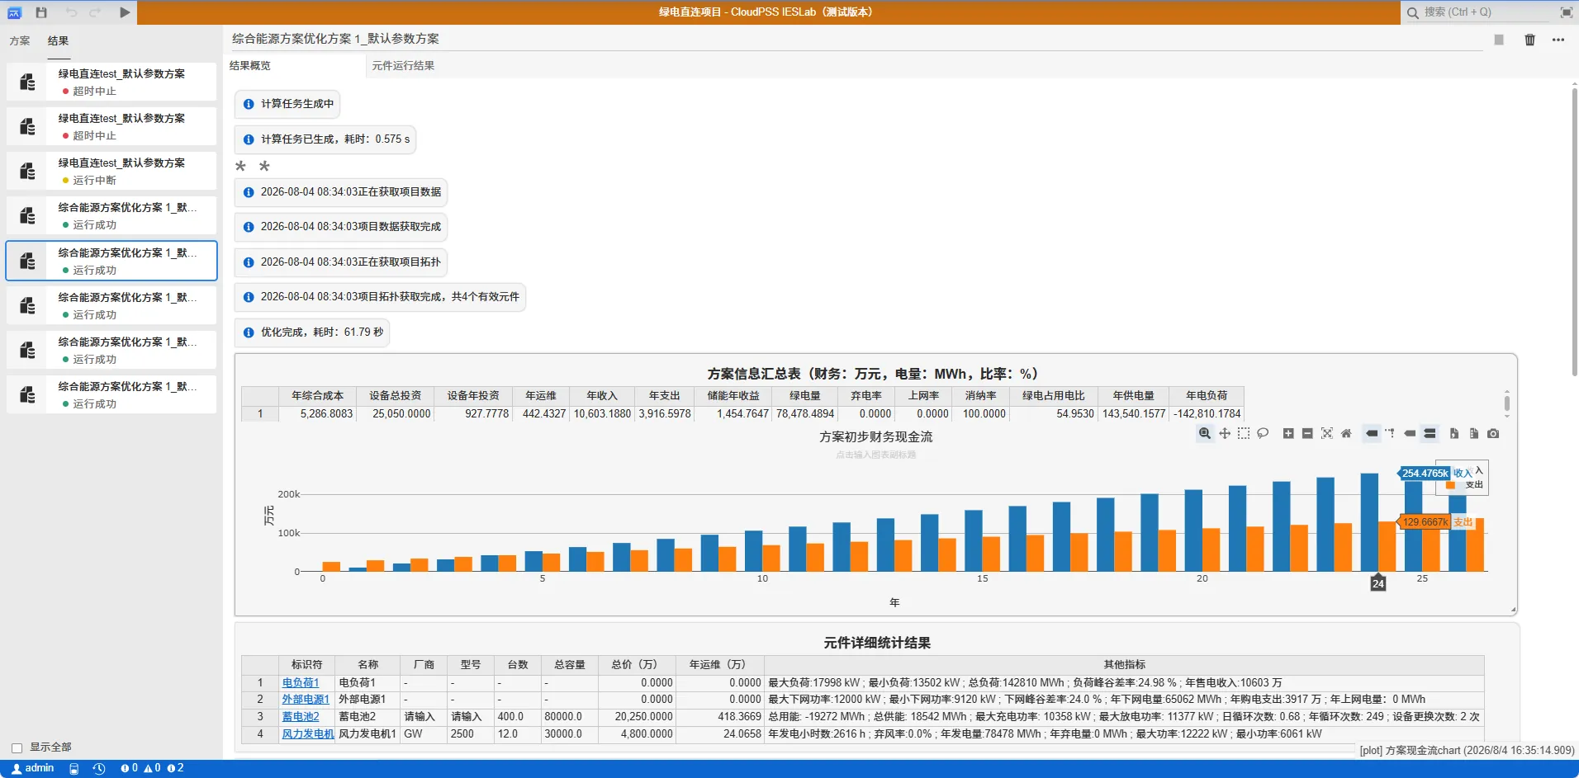Select the first 超时中止 result entry
Screen dimensions: 1579x778
click(x=111, y=82)
